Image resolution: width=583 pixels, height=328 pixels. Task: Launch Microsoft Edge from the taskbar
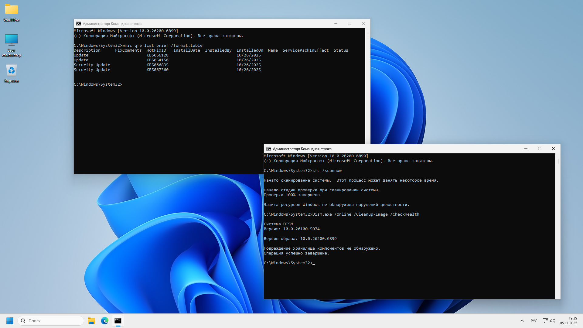pos(105,321)
